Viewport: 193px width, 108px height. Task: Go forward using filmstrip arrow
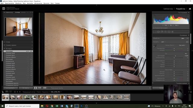pos(20,92)
